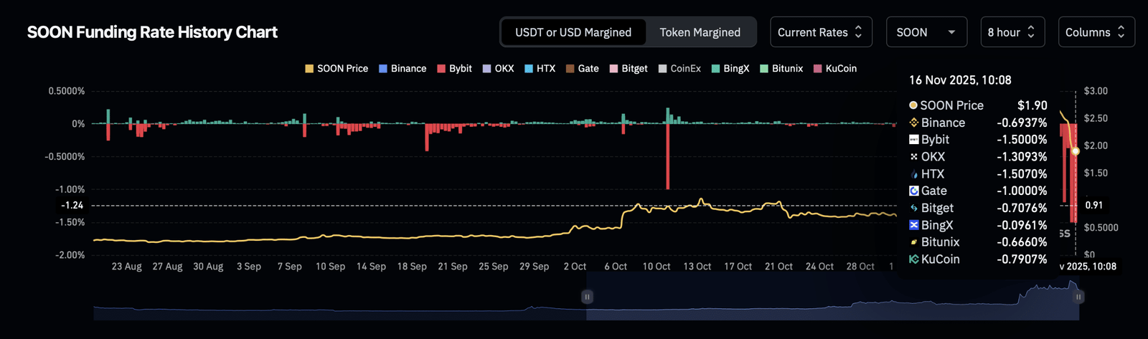
Task: Click the 10 Oct x-axis date label
Action: (657, 267)
